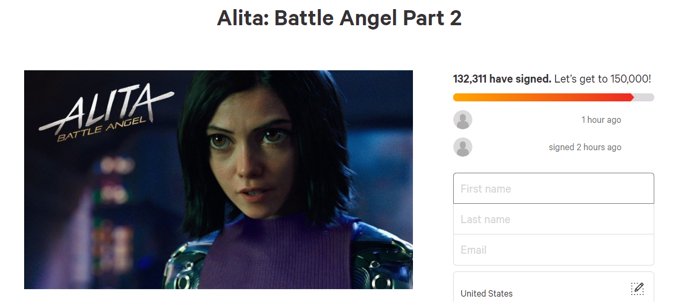Click the avatar beside 'signed 2 hours ago'
The width and height of the screenshot is (680, 302).
click(462, 147)
